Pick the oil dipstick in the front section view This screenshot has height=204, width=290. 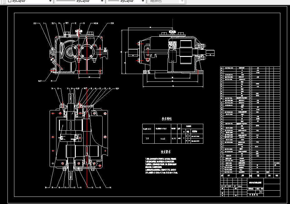click(57, 64)
